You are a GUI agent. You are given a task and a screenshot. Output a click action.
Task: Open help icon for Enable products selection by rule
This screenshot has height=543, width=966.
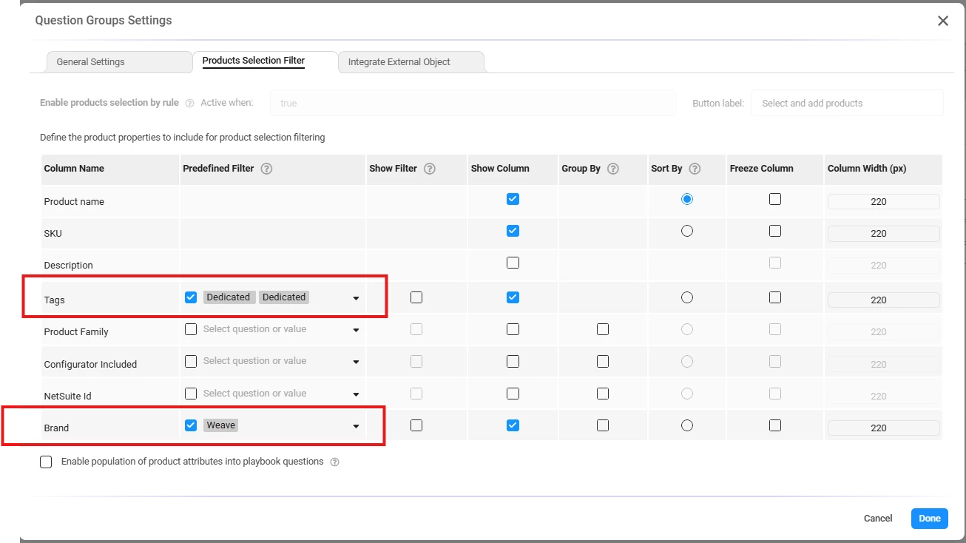(189, 104)
